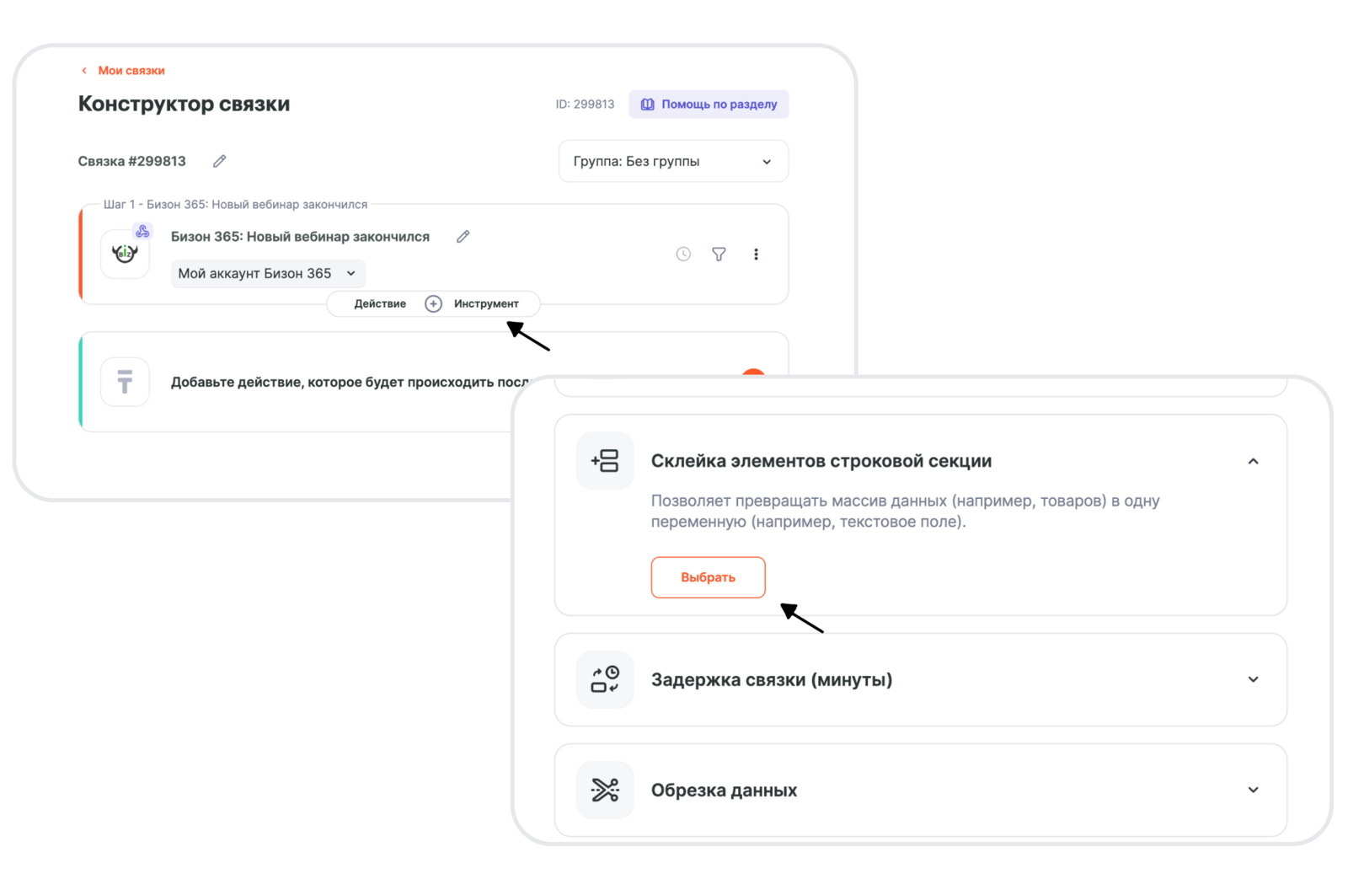Edit the Бизон 365 step title with pencil icon
The image size is (1348, 879).
(463, 237)
